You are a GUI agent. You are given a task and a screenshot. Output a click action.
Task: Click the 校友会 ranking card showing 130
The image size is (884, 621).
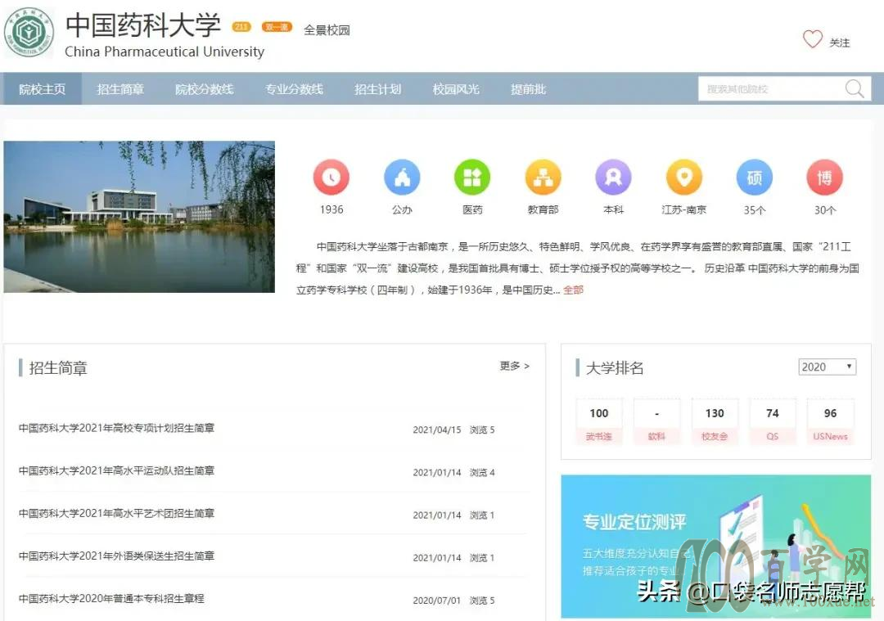pyautogui.click(x=715, y=422)
